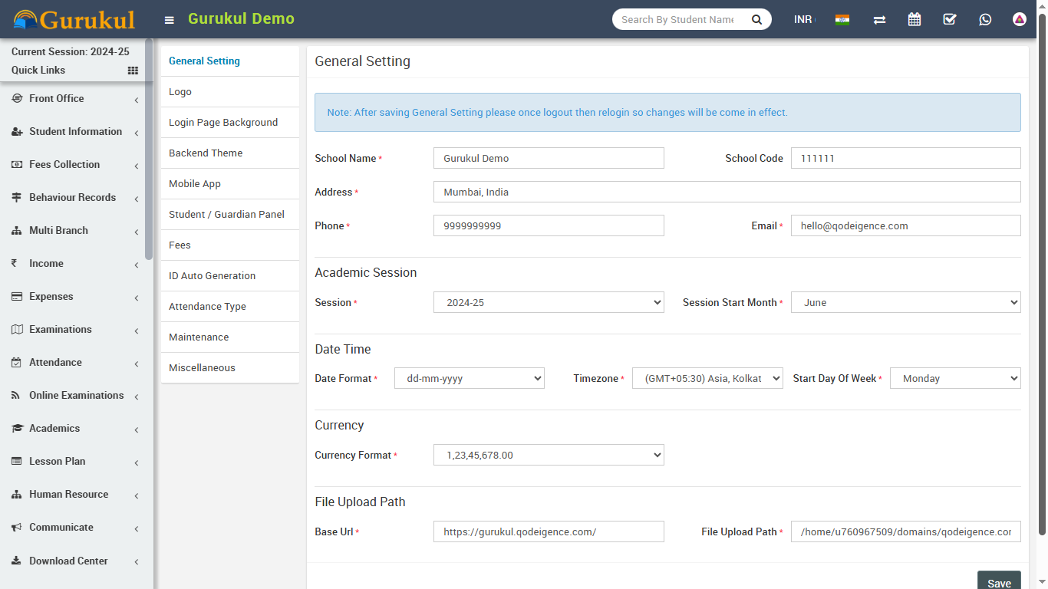Image resolution: width=1048 pixels, height=589 pixels.
Task: Click the School Name input field
Action: (x=549, y=158)
